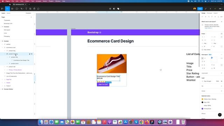Viewport: 224px width, 126px height.
Task: Open the Arrange menu
Action: tap(38, 1)
